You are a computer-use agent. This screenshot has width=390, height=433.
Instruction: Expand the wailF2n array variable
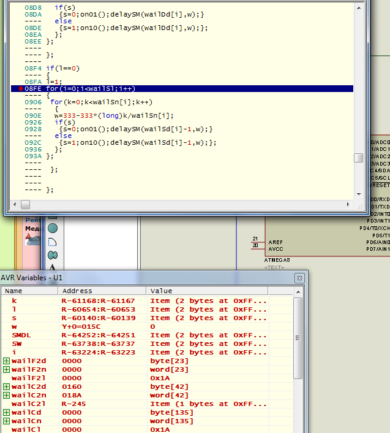point(6,370)
